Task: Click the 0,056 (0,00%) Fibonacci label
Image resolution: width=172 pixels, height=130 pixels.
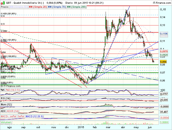Action: point(7,83)
